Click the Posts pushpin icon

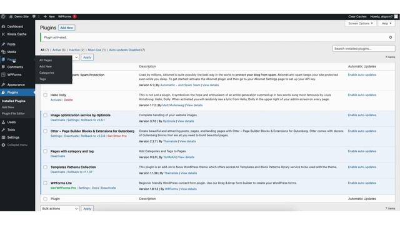3,44
